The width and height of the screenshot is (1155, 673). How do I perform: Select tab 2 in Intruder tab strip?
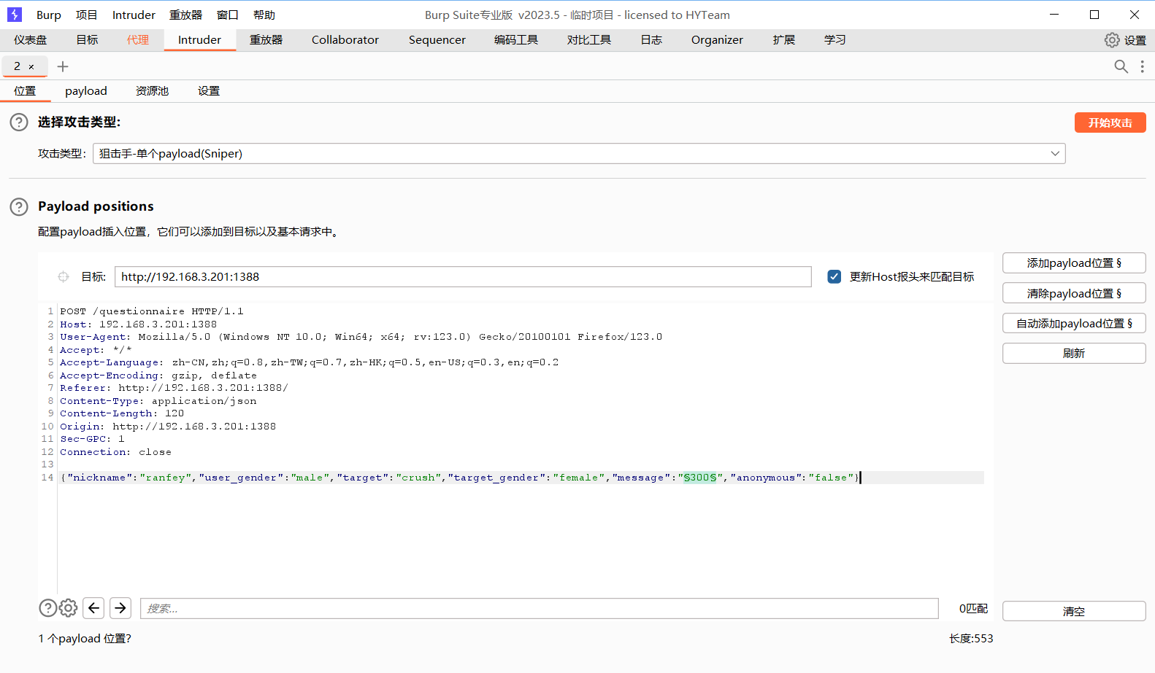click(18, 66)
